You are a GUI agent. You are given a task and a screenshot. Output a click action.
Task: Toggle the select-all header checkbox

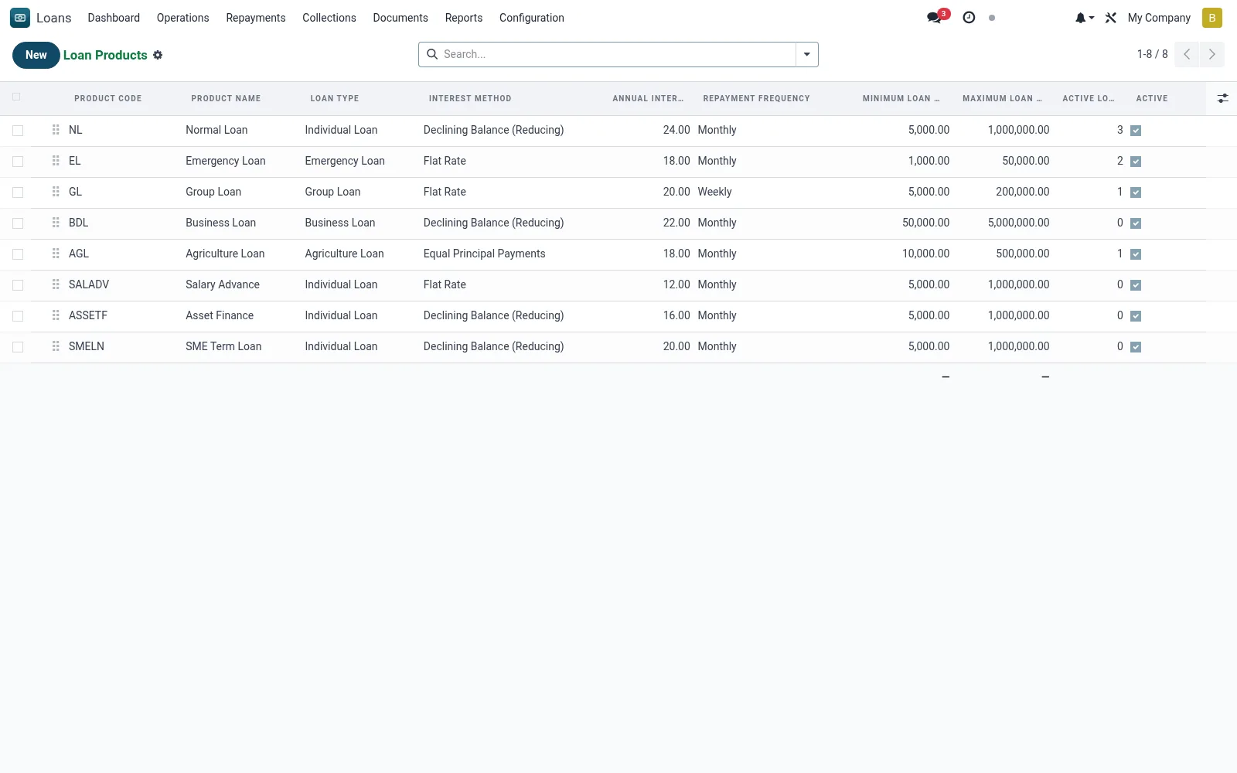pyautogui.click(x=16, y=97)
